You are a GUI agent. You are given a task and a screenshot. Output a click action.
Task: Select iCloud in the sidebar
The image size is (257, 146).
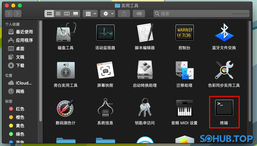click(20, 83)
